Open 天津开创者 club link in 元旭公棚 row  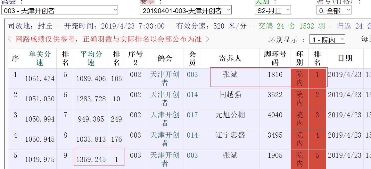[165, 119]
